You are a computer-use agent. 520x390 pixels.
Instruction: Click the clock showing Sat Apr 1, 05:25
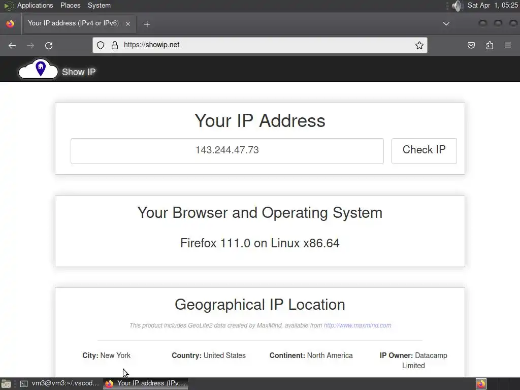[x=493, y=5]
